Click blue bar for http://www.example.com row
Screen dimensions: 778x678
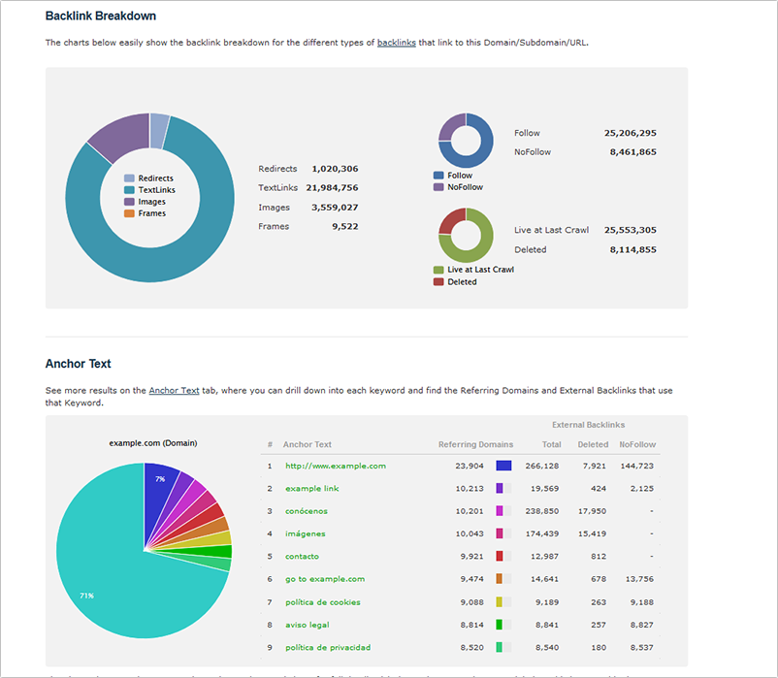pos(503,466)
